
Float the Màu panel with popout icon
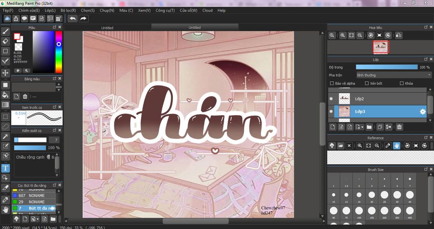click(x=55, y=27)
